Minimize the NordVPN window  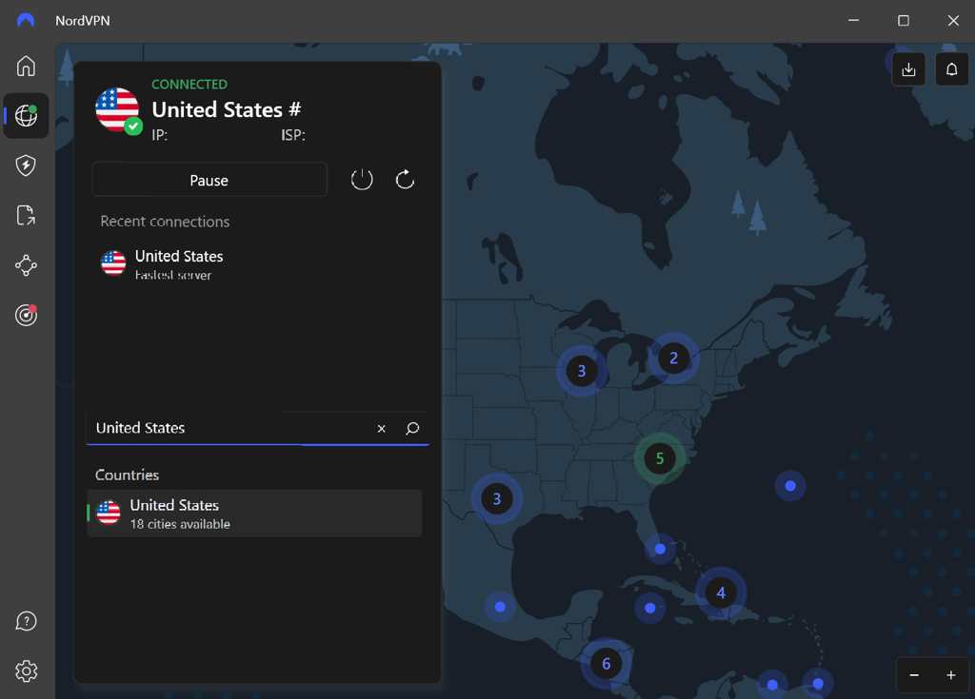coord(854,21)
